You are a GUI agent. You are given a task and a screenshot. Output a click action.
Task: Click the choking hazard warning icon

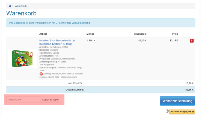point(41,74)
